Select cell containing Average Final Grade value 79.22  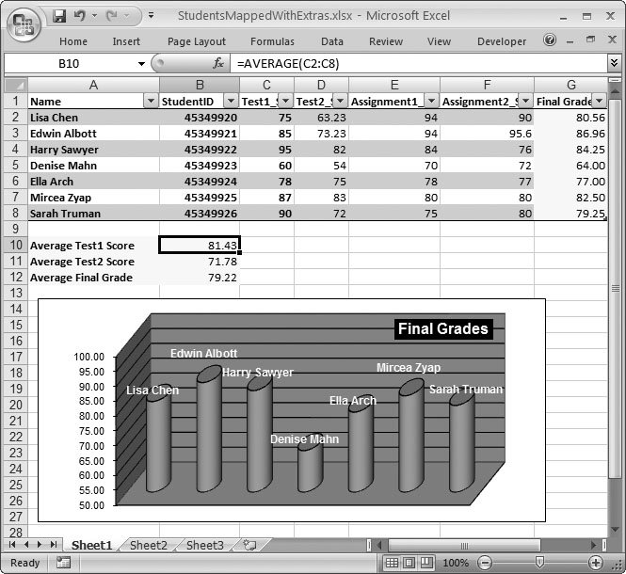[x=200, y=278]
